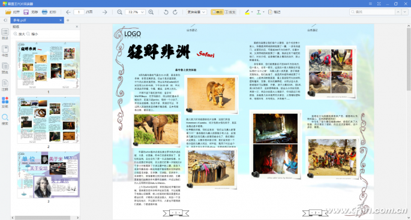Click the page number input field
Screen dimensions: 411x220
(x=79, y=12)
